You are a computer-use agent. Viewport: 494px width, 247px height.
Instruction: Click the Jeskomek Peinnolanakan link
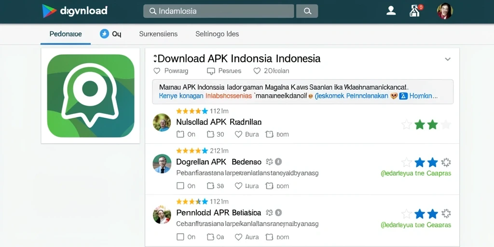pos(351,96)
